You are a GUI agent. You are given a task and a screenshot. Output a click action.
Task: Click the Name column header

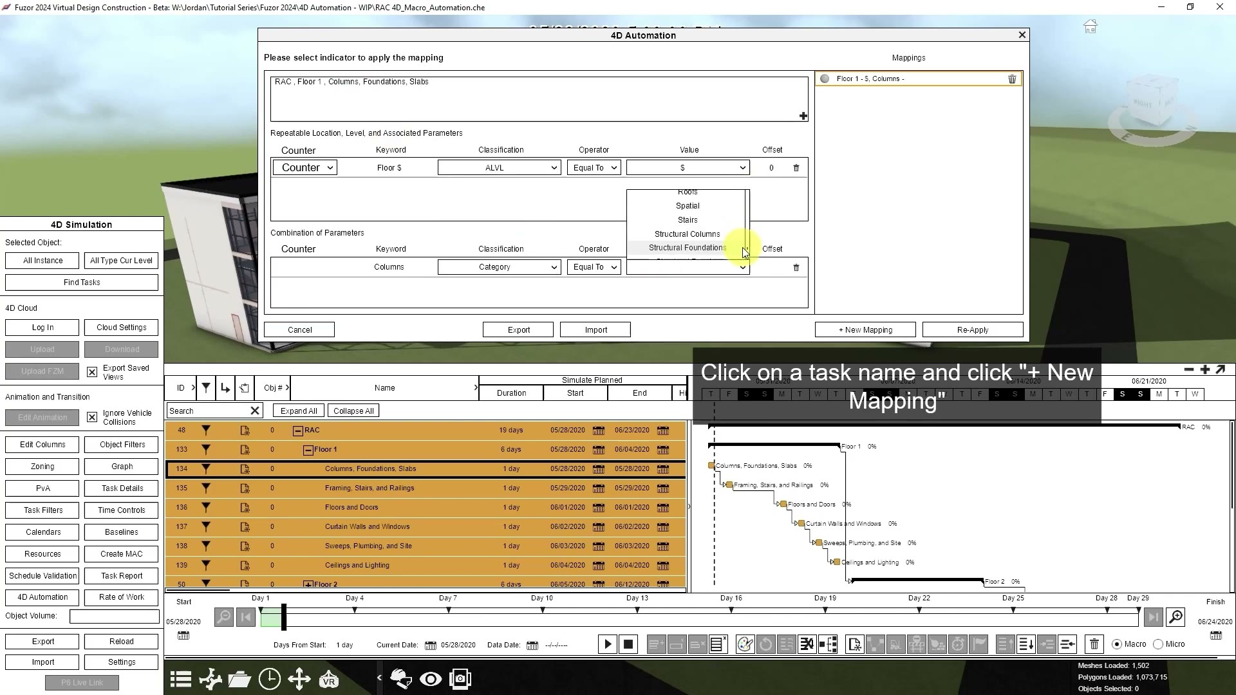point(384,388)
